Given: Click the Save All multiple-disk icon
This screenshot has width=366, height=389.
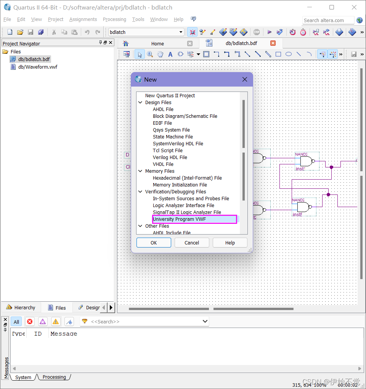Looking at the screenshot, I should (x=41, y=32).
